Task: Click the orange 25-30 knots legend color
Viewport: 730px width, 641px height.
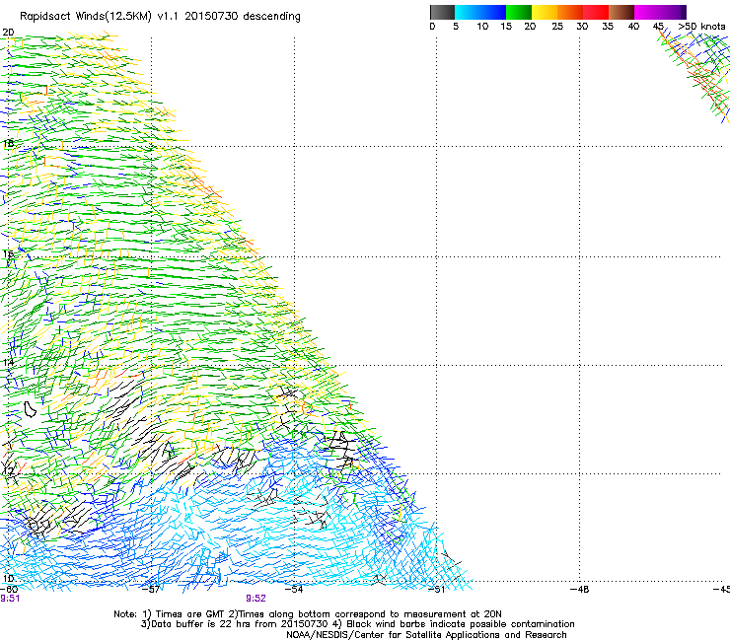Action: click(x=570, y=12)
